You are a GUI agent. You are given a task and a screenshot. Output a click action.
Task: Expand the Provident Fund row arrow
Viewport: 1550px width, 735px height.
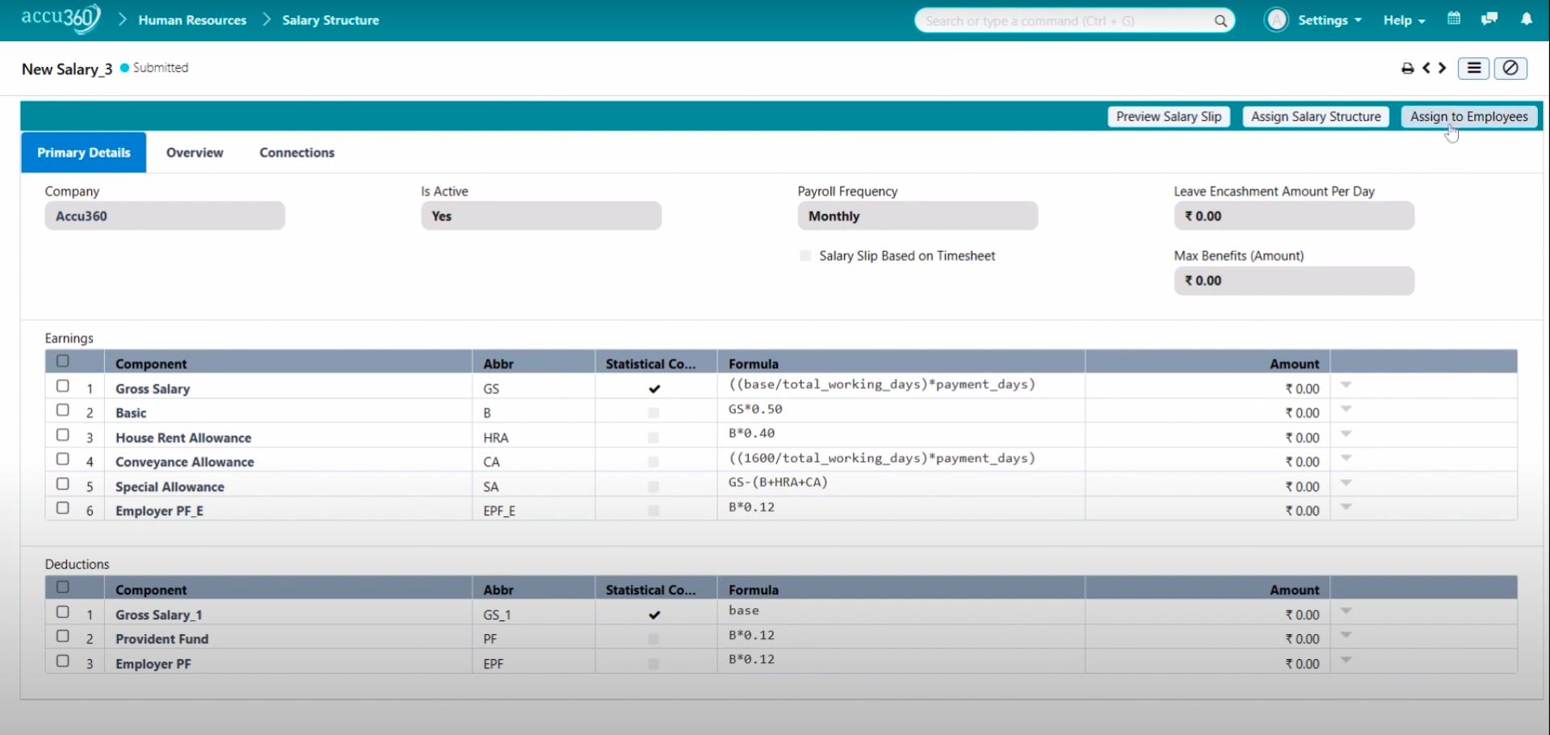coord(1346,636)
